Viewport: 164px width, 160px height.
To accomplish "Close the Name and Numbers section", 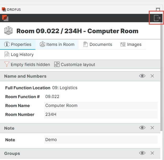I will [x=152, y=76].
